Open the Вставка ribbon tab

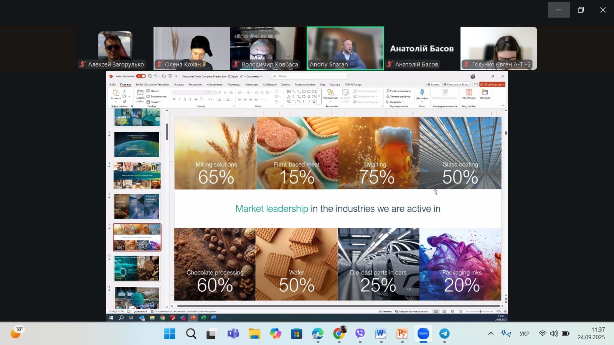[179, 84]
